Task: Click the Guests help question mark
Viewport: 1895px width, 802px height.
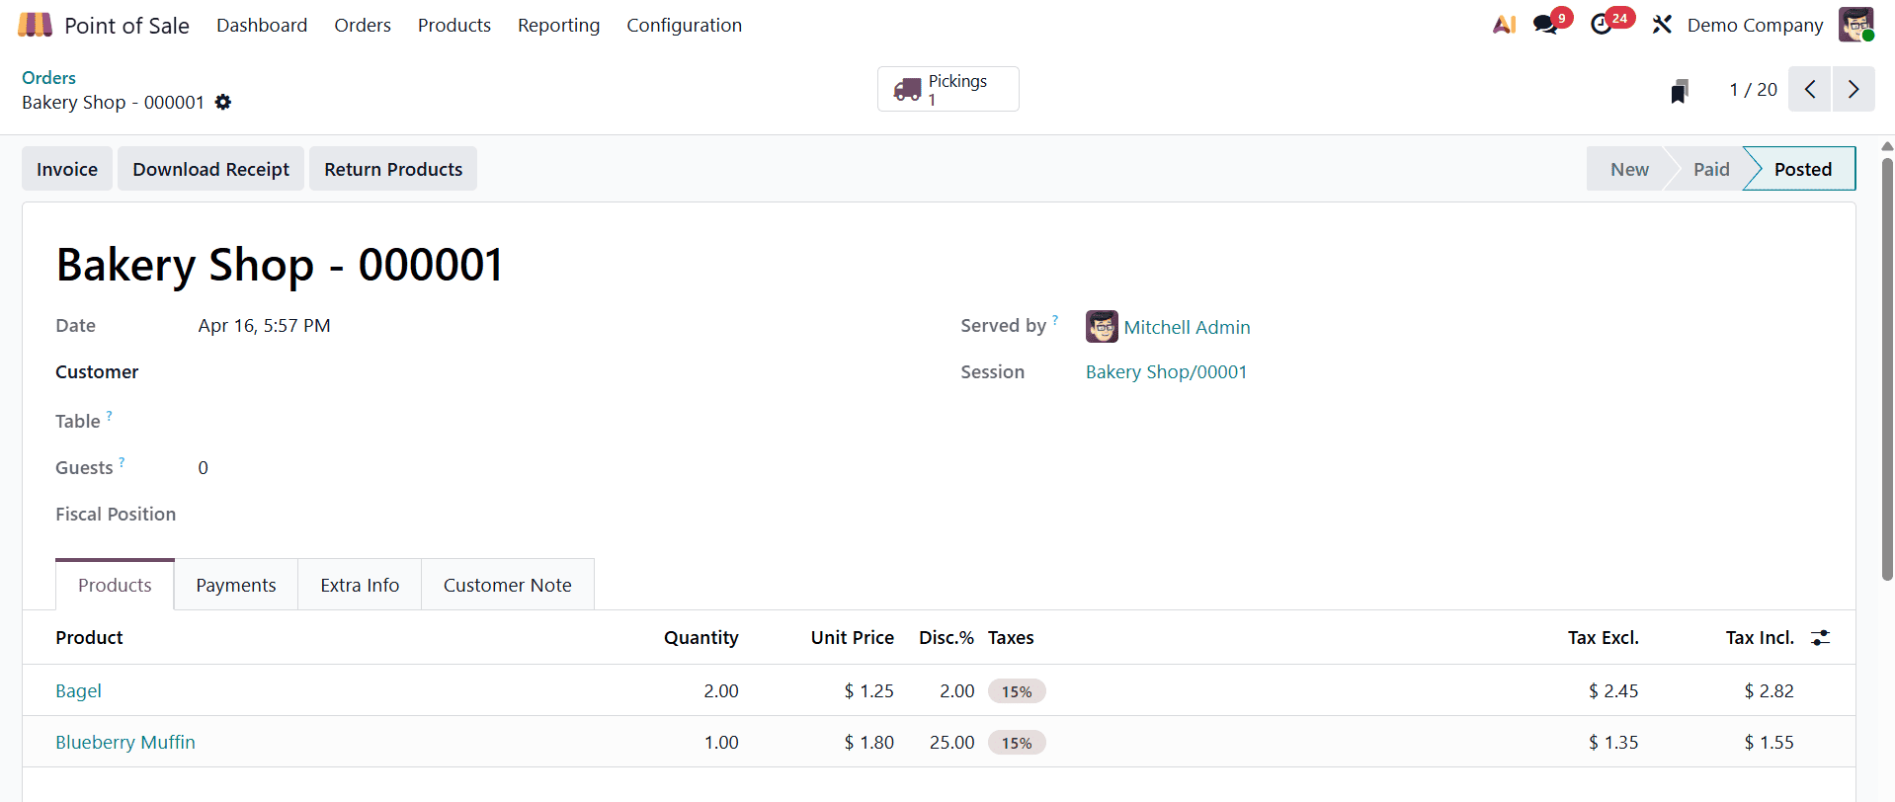Action: (x=122, y=461)
